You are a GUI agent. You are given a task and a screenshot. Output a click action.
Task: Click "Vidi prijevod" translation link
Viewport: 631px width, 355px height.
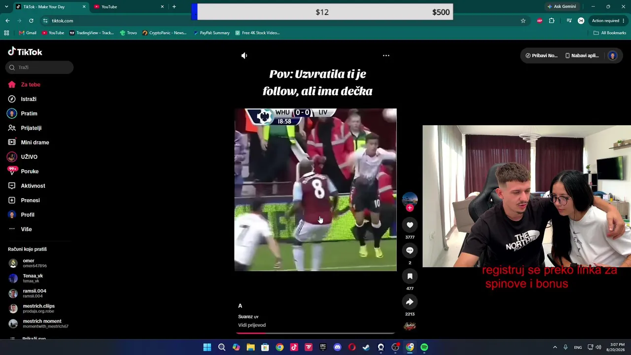pos(252,325)
